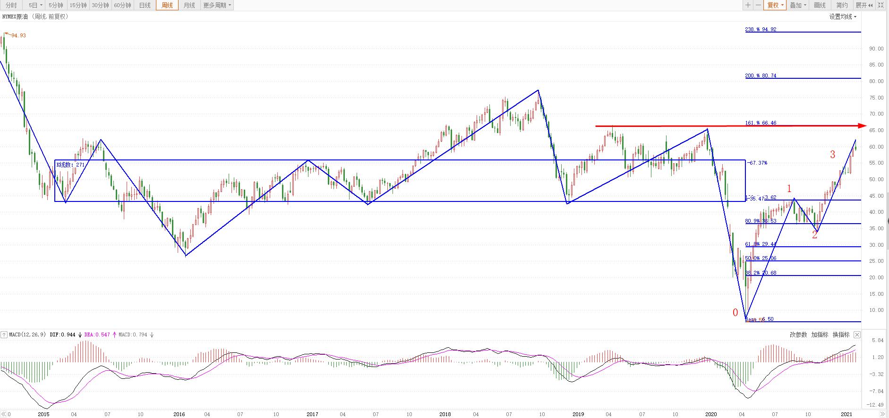Click the MACD(12,26,9) indicator label

point(27,335)
